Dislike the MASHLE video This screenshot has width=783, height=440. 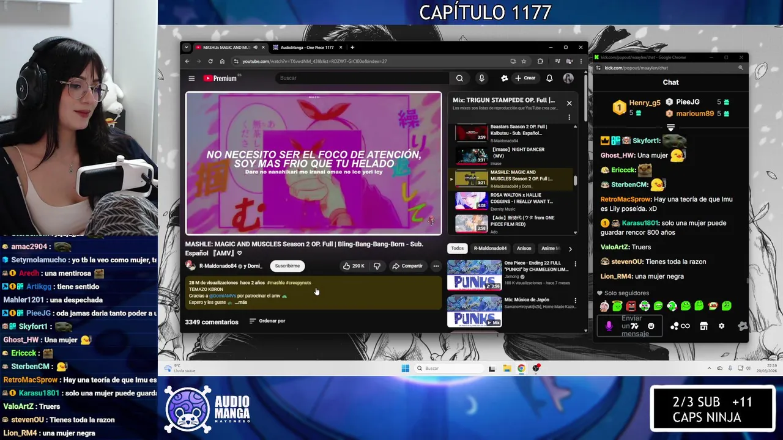(377, 266)
